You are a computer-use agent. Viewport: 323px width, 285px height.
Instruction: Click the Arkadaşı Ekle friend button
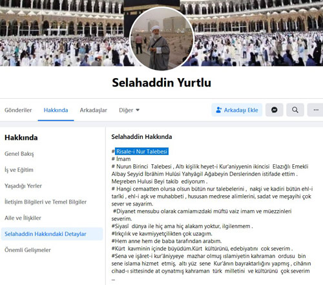237,110
